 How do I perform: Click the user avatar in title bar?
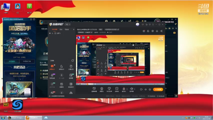point(137,24)
